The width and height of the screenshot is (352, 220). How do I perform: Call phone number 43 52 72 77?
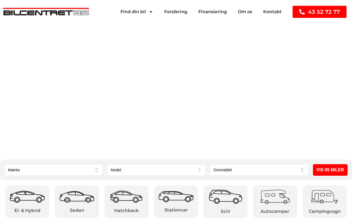pyautogui.click(x=320, y=12)
